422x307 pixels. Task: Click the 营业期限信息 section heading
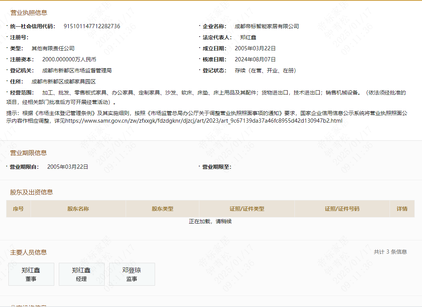(29, 153)
